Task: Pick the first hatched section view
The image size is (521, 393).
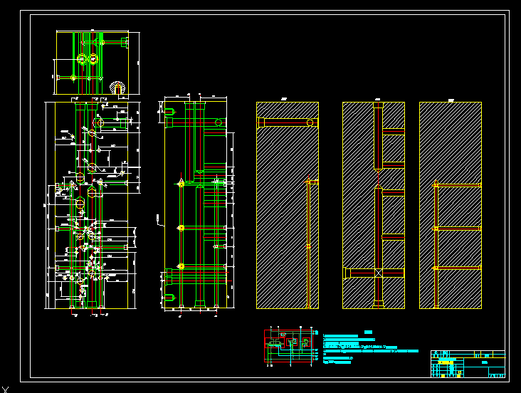Action: [288, 205]
